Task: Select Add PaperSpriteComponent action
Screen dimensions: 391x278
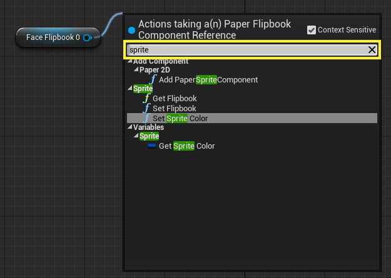Action: pyautogui.click(x=208, y=80)
